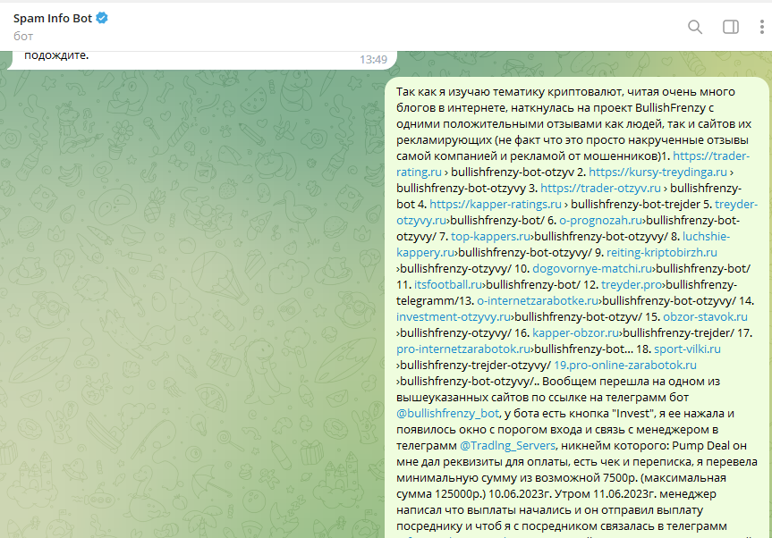772x538 pixels.
Task: Click the 13:49 message timestamp
Action: 373,60
